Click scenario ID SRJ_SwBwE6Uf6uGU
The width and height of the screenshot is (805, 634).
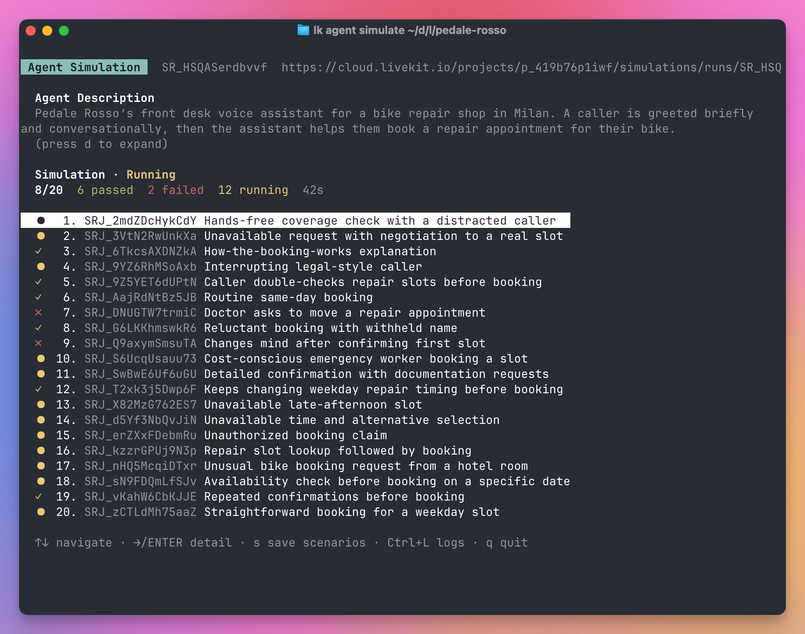tap(141, 374)
